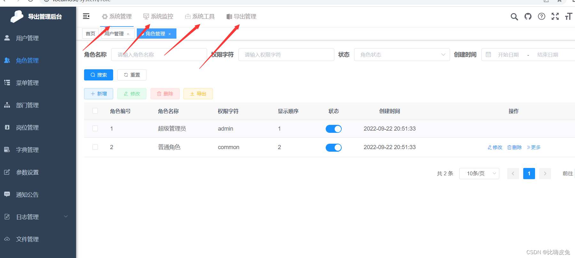This screenshot has width=575, height=258.
Task: Toggle status switch for 超级管理员 role
Action: pyautogui.click(x=334, y=129)
